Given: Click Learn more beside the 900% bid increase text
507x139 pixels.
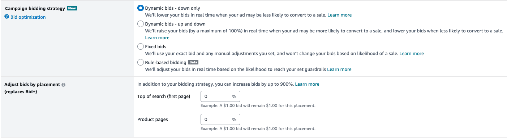Looking at the screenshot, I should click(307, 84).
